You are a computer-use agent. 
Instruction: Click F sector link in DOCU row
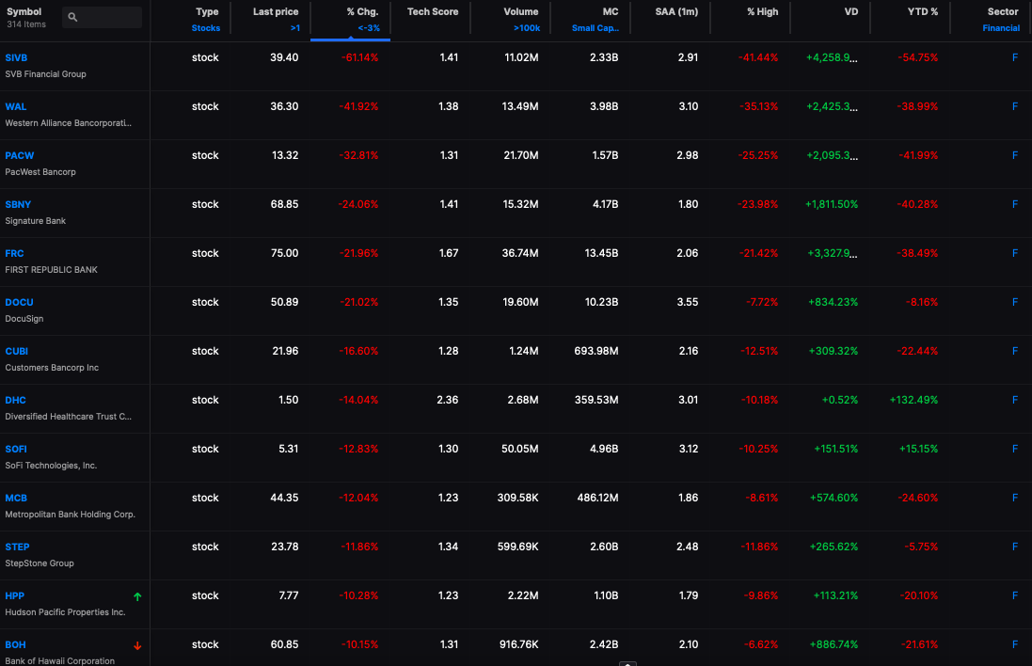pyautogui.click(x=1015, y=302)
